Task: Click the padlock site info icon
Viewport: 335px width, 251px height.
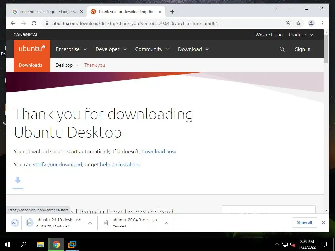Action: click(47, 23)
